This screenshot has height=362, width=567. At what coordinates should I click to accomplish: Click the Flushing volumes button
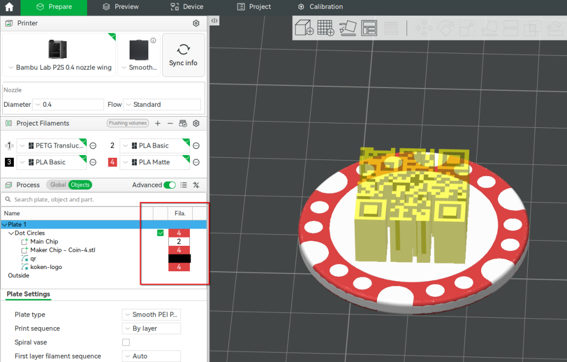pyautogui.click(x=127, y=123)
